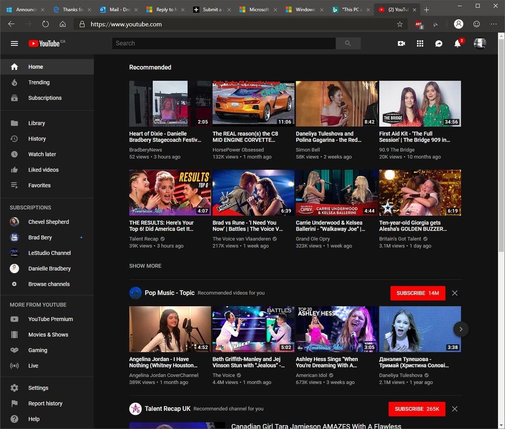
Task: Open the YouTube apps grid icon
Action: click(x=420, y=43)
